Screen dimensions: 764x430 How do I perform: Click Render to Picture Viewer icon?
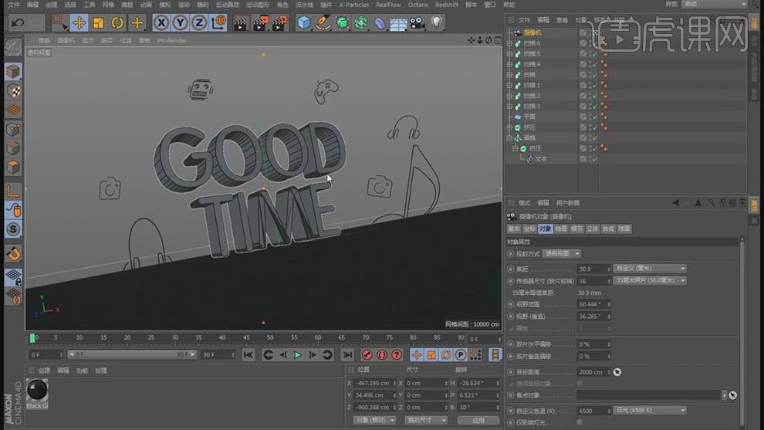click(260, 23)
